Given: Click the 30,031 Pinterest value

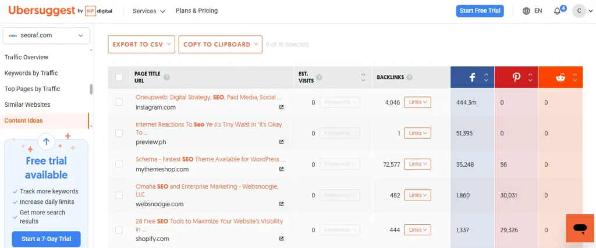Looking at the screenshot, I should coord(509,195).
